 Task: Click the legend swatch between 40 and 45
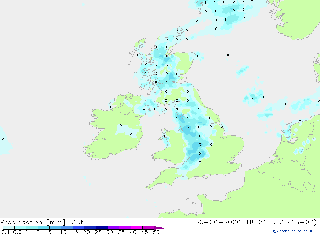coord(137,228)
